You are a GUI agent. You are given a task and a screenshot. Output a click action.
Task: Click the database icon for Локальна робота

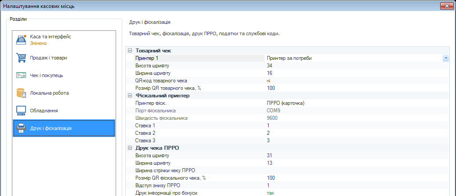21,93
